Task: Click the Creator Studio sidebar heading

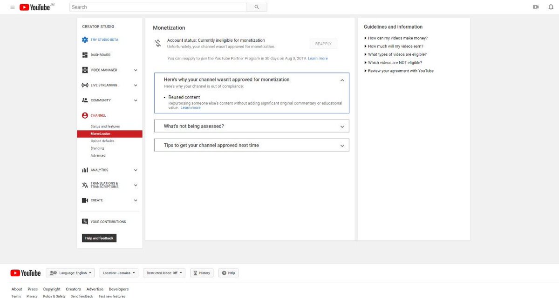Action: tap(98, 27)
